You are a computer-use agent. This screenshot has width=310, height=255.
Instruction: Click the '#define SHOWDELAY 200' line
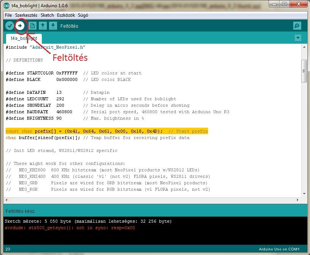[x=97, y=106]
